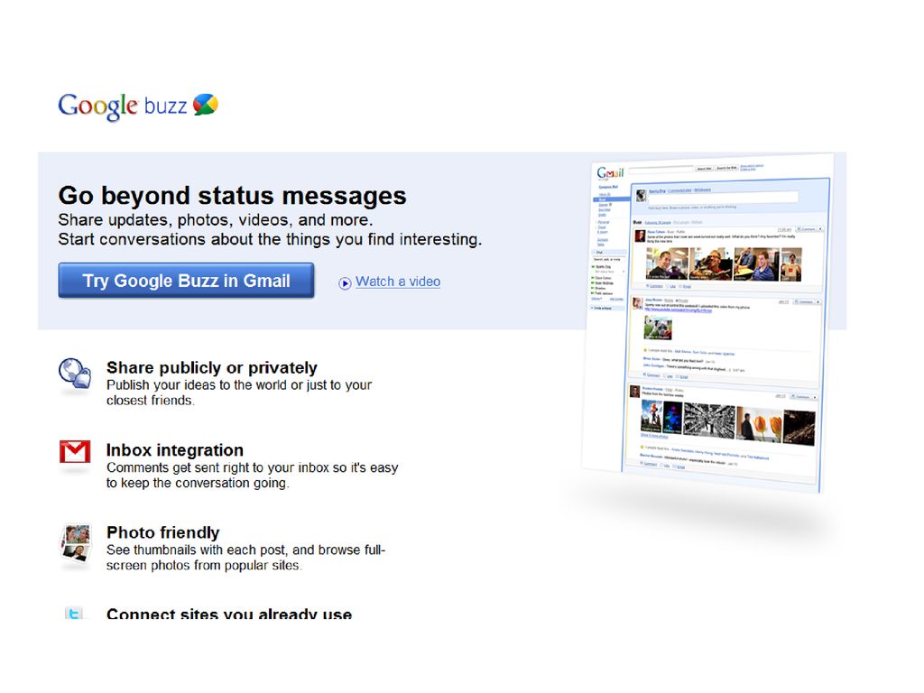Image resolution: width=924 pixels, height=693 pixels.
Task: Click the globe and lock sharing icon
Action: pos(75,374)
